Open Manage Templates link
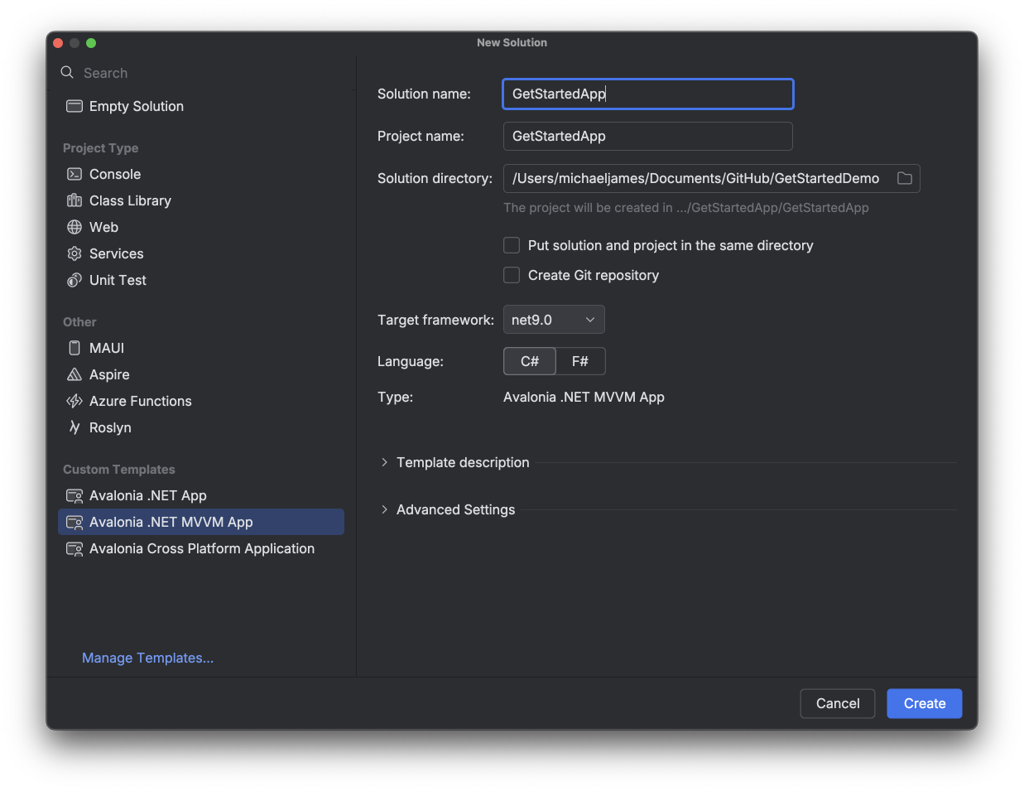 (x=147, y=658)
